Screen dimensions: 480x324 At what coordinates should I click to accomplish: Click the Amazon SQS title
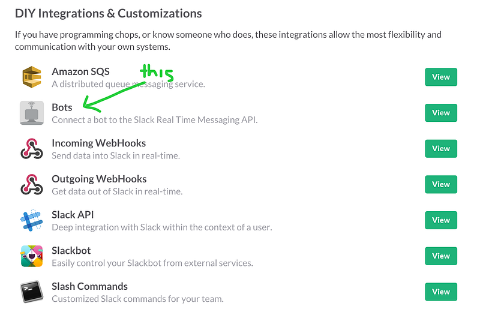pyautogui.click(x=80, y=71)
